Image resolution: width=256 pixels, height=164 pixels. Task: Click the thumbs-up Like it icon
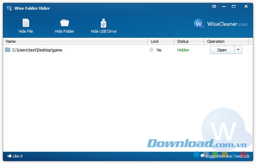pyautogui.click(x=9, y=155)
